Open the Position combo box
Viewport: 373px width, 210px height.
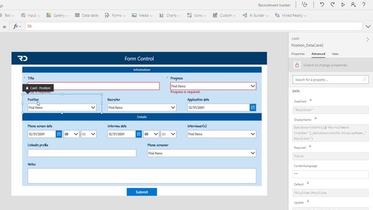tap(62, 107)
